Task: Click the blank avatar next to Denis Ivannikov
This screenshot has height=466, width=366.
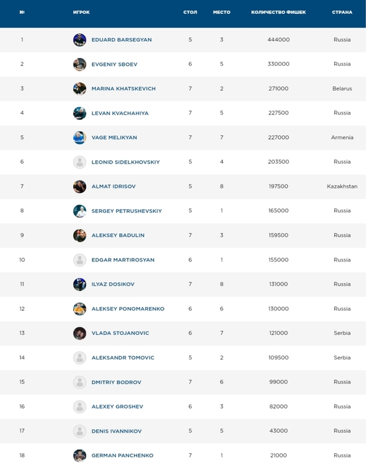Action: point(80,431)
